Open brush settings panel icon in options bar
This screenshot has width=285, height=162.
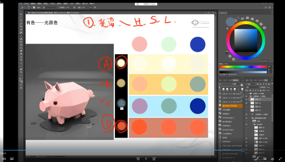34,8
